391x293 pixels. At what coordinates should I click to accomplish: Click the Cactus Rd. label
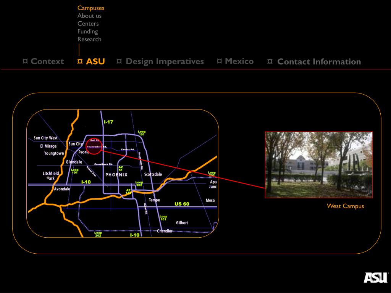tap(128, 150)
